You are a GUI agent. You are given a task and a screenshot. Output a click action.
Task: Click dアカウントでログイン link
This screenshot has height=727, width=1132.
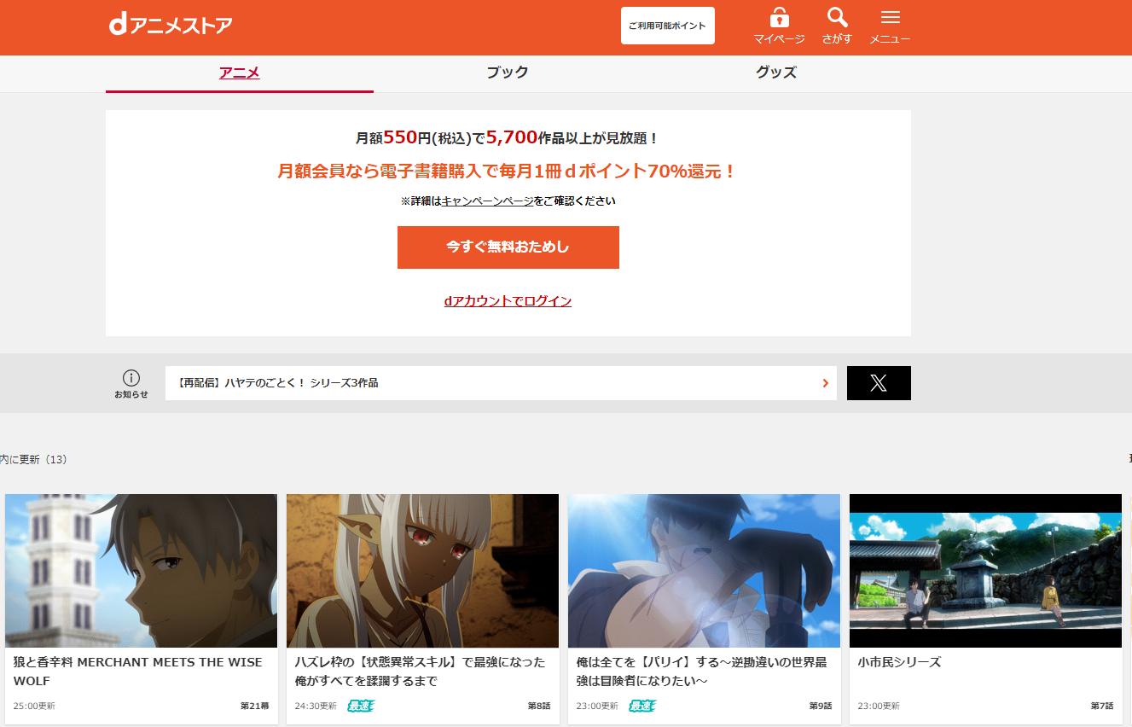click(x=508, y=301)
